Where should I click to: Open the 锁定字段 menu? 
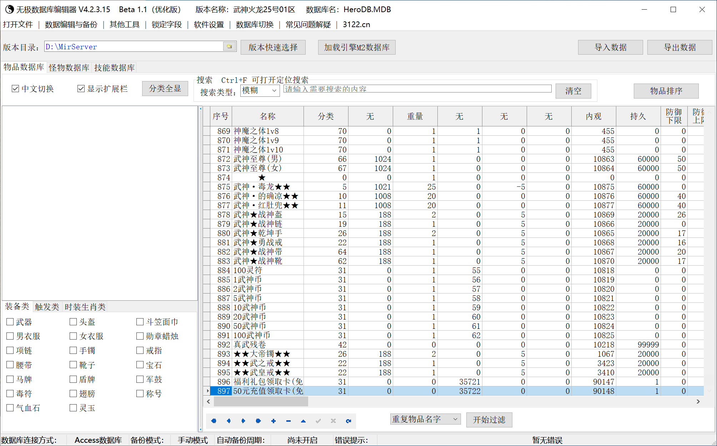click(167, 24)
